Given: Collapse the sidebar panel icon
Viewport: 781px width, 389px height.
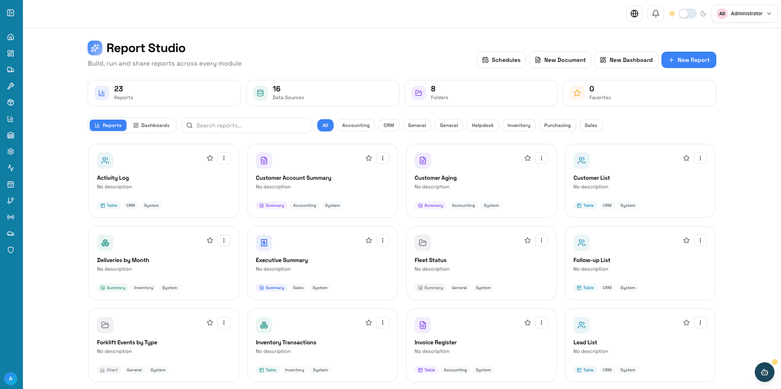Looking at the screenshot, I should coord(11,13).
